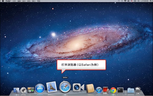Open the App Store in Dock
The height and width of the screenshot is (96, 153).
tap(40, 88)
